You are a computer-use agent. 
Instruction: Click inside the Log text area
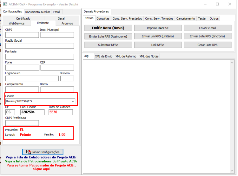156,117
